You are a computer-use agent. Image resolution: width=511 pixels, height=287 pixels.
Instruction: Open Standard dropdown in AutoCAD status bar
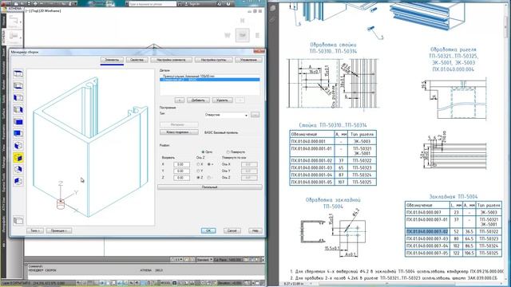click(204, 260)
